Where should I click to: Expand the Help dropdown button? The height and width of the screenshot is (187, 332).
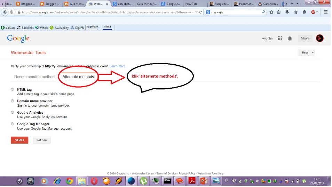(306, 52)
